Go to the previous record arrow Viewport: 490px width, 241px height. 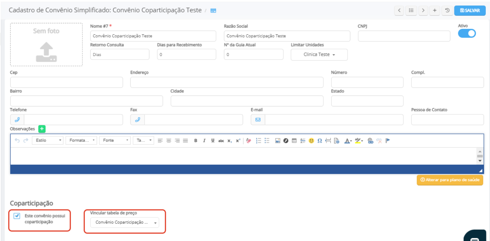coord(399,10)
